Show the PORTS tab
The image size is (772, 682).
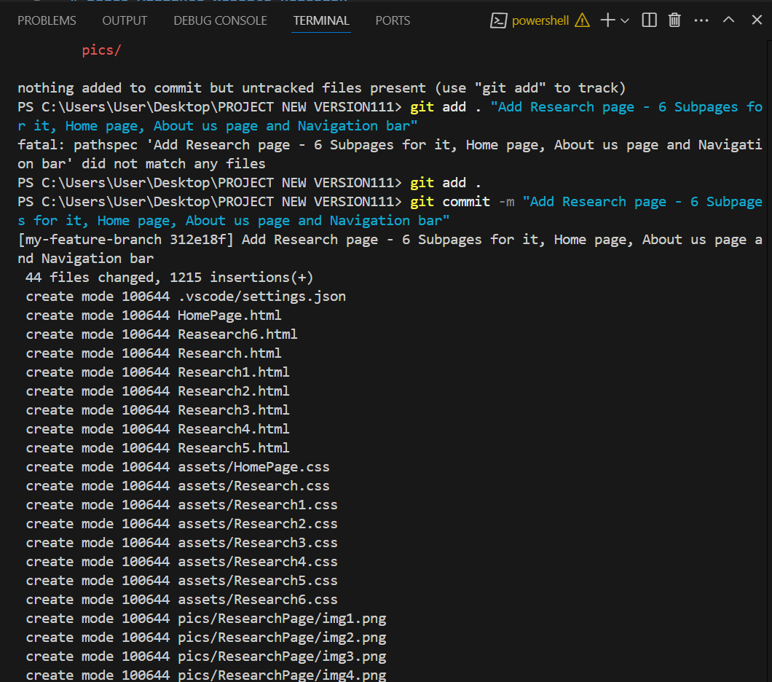(393, 20)
